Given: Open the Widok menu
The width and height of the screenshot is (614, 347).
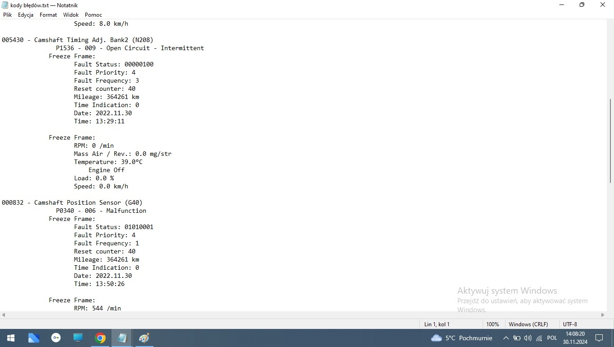Looking at the screenshot, I should [71, 15].
